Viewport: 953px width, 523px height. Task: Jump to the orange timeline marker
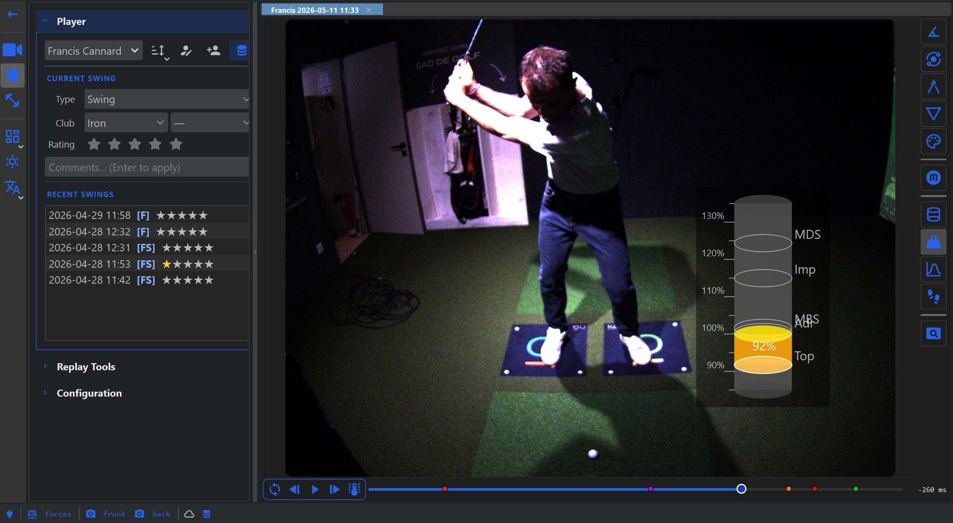point(788,489)
